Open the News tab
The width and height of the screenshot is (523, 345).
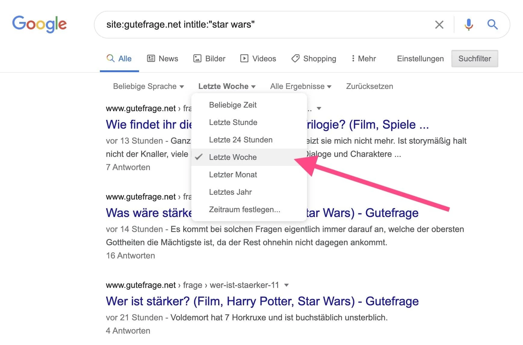pyautogui.click(x=162, y=58)
